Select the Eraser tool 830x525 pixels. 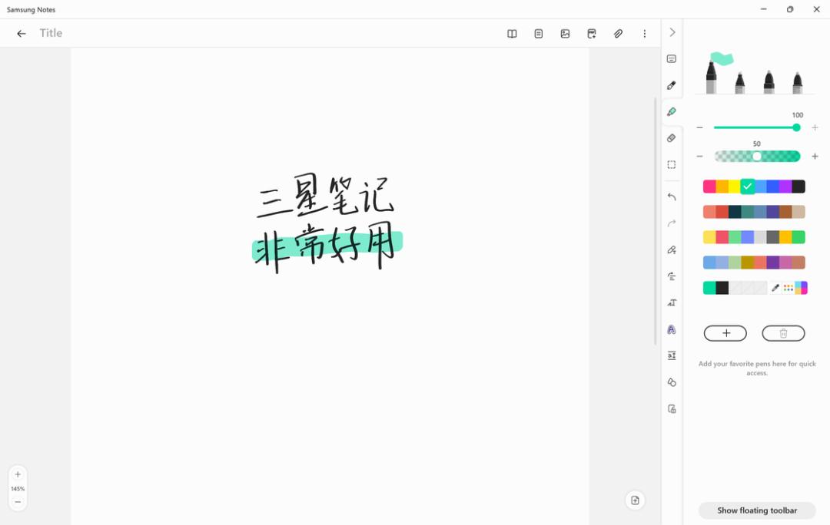tap(672, 138)
